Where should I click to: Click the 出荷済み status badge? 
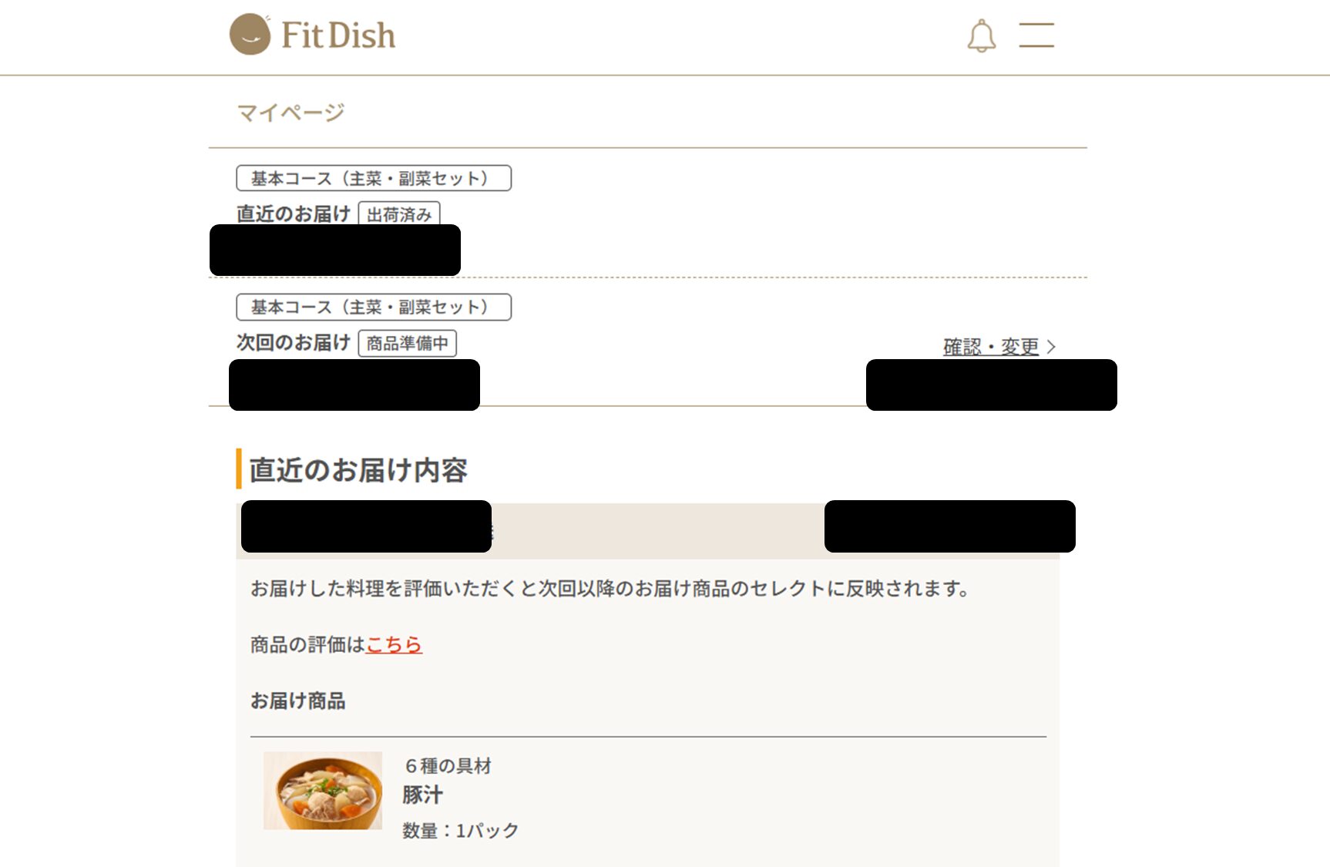click(399, 214)
